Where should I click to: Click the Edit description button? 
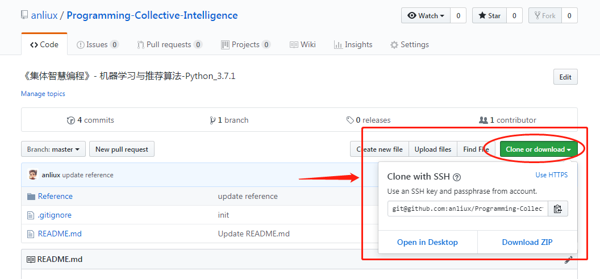pos(565,77)
